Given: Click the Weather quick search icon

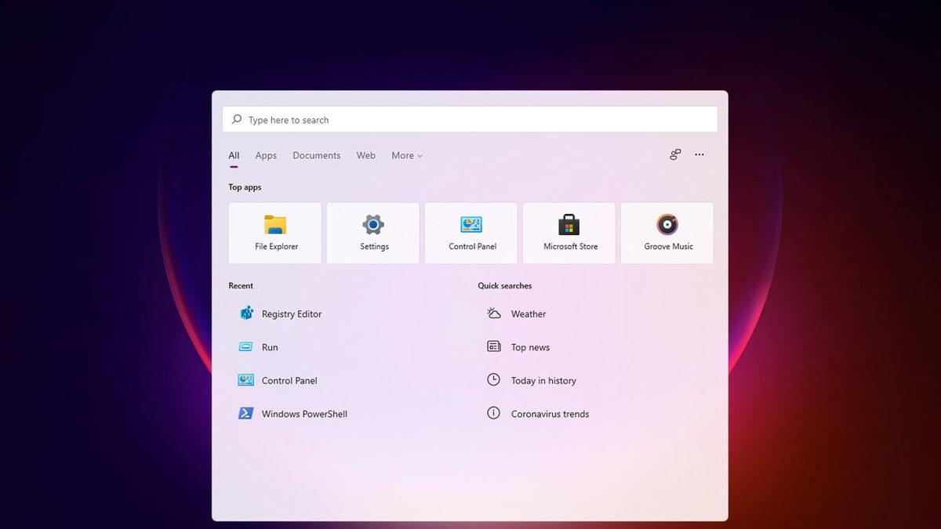Looking at the screenshot, I should tap(492, 313).
